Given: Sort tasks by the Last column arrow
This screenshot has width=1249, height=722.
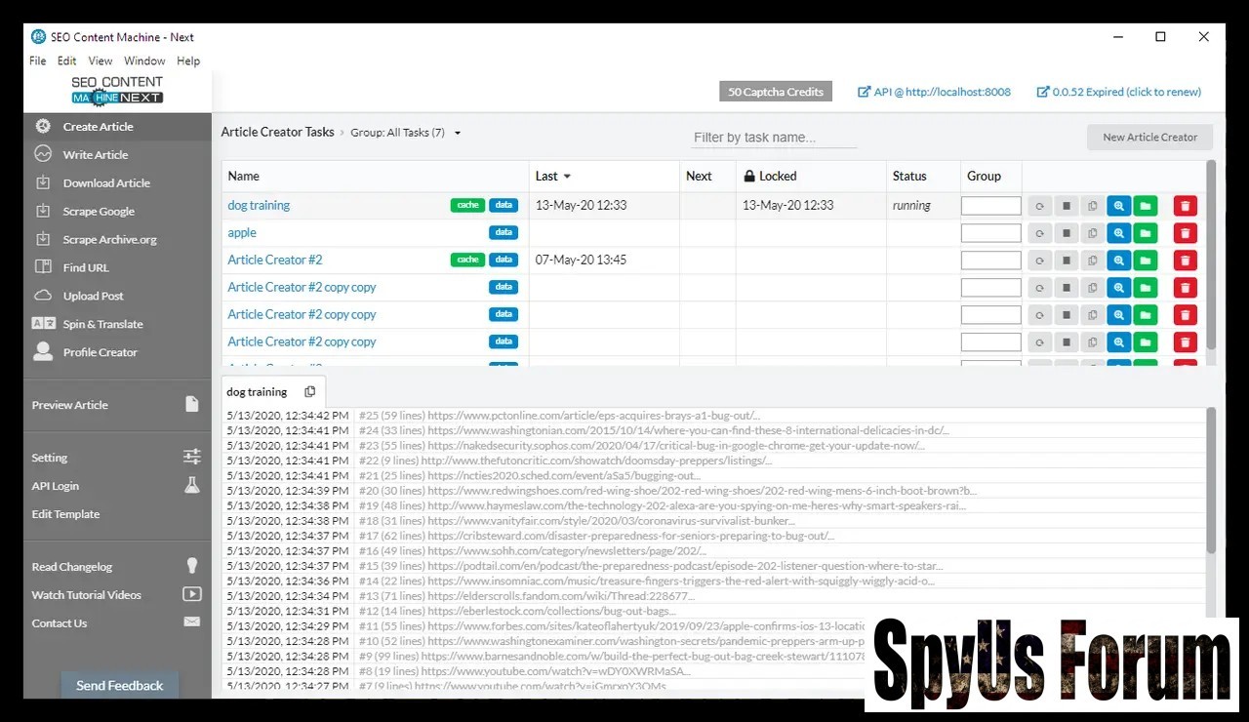Looking at the screenshot, I should 567,177.
